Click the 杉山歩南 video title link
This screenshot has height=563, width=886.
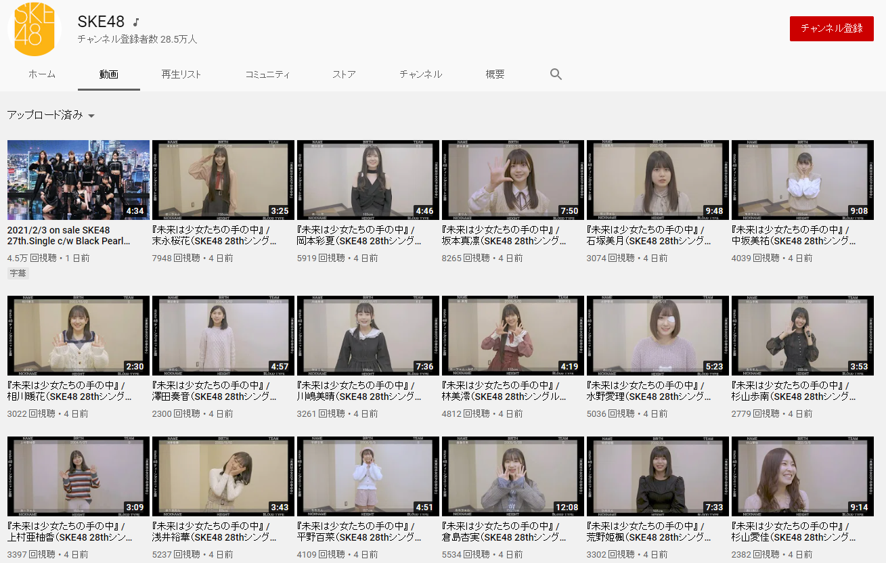point(795,391)
